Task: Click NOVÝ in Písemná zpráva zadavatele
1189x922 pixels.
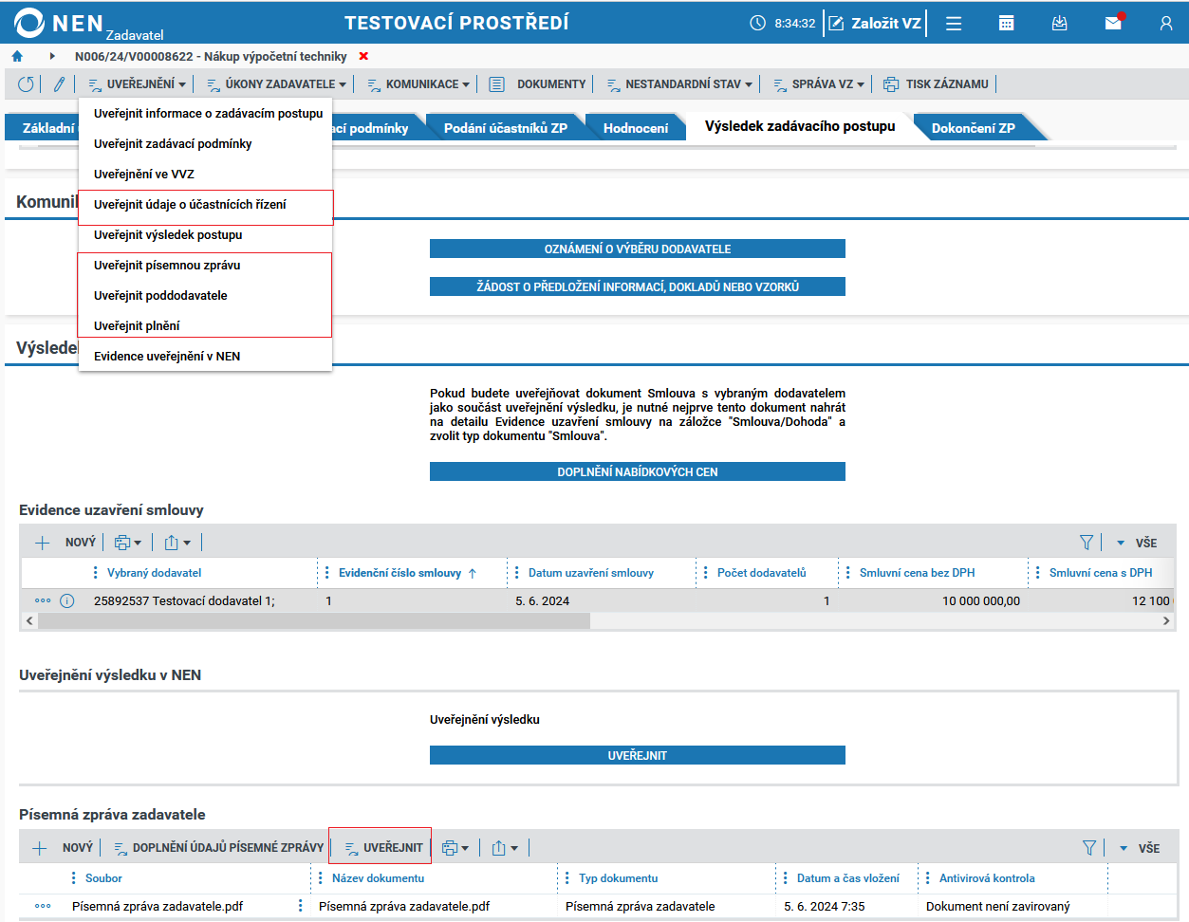Action: tap(63, 848)
